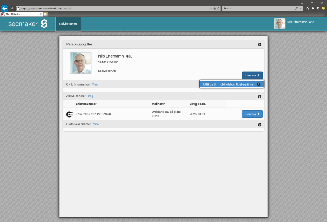
Task: Select device number 9752 2885 957 1913 9478
Action: tap(93, 114)
